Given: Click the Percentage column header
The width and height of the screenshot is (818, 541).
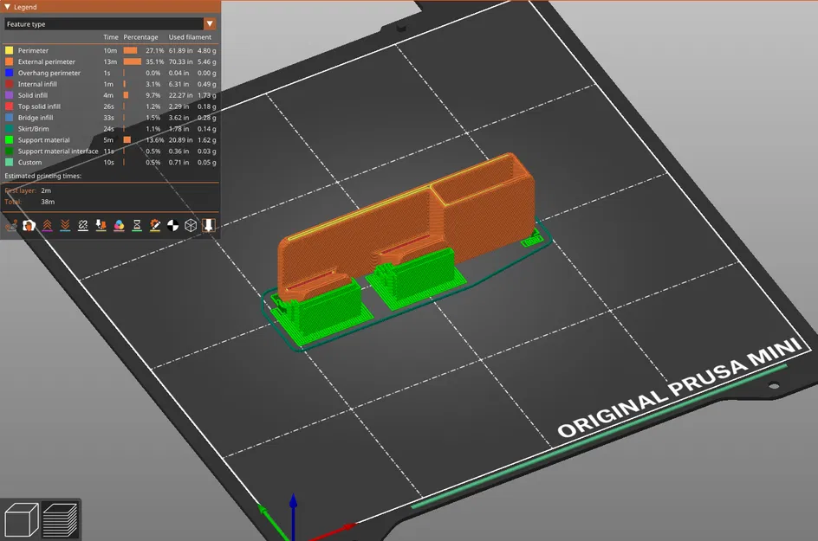Looking at the screenshot, I should [x=140, y=37].
